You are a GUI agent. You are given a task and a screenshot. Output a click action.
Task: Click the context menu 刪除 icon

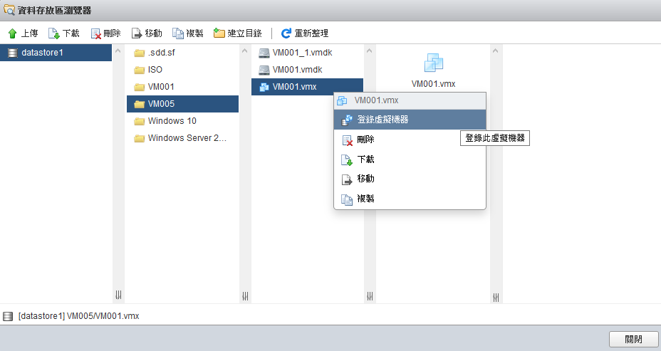(347, 140)
